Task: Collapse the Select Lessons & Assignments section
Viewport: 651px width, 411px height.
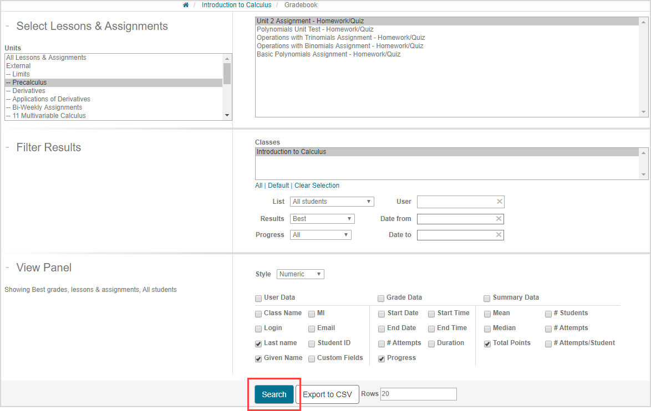Action: [x=8, y=26]
